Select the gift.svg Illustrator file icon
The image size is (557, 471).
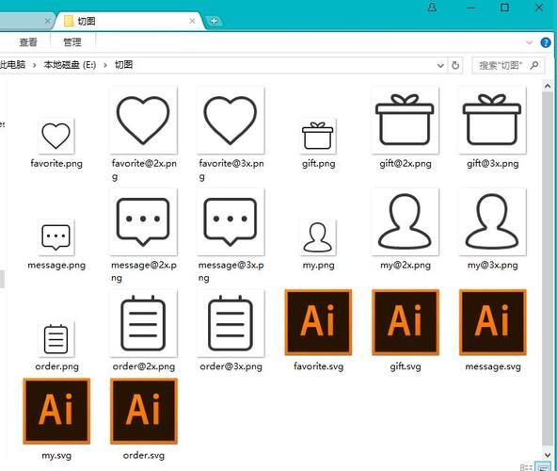pos(406,322)
